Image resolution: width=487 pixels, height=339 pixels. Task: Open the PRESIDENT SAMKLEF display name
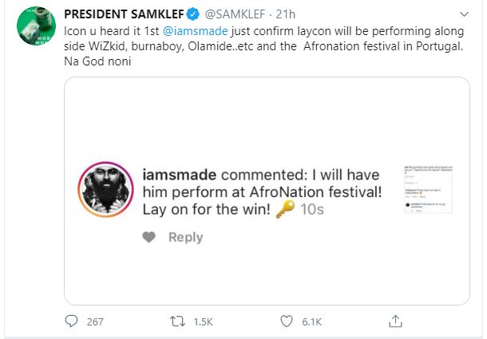point(124,14)
